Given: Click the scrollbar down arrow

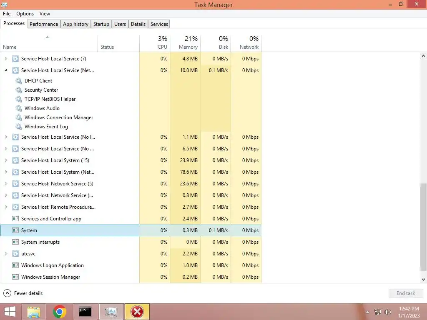Looking at the screenshot, I should coord(423,280).
